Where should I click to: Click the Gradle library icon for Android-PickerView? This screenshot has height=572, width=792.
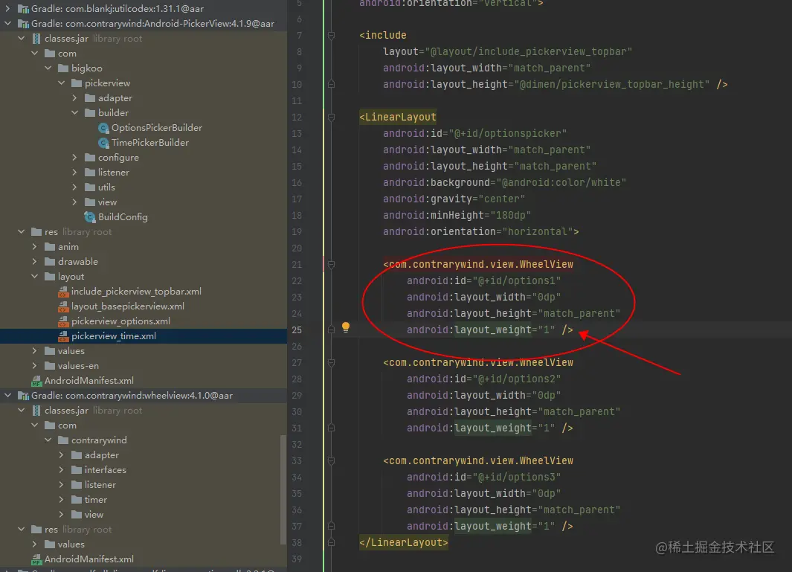point(23,24)
